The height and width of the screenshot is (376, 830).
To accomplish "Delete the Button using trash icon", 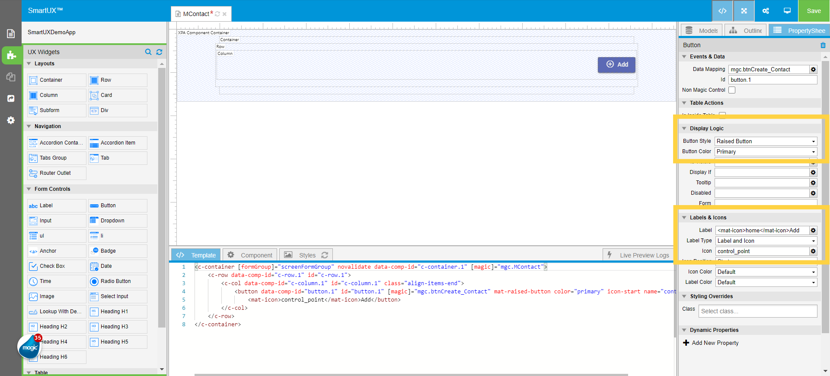I will coord(823,45).
